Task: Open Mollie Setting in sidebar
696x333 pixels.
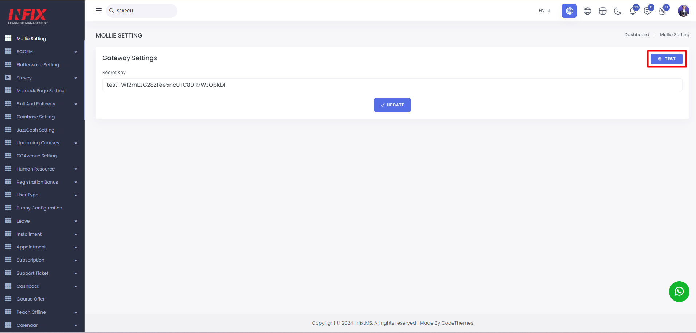Action: [31, 38]
